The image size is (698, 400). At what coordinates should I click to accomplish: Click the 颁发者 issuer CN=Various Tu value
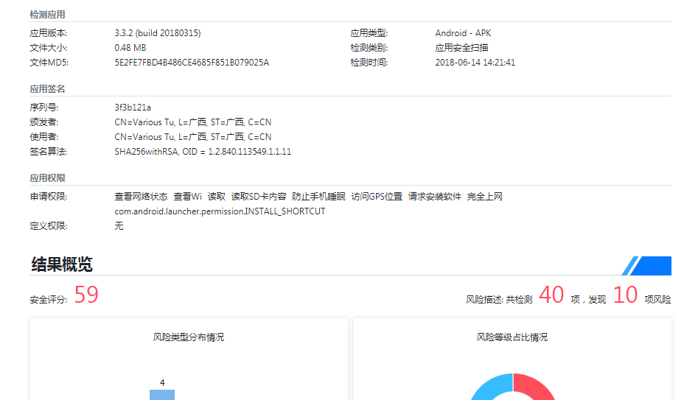click(193, 122)
